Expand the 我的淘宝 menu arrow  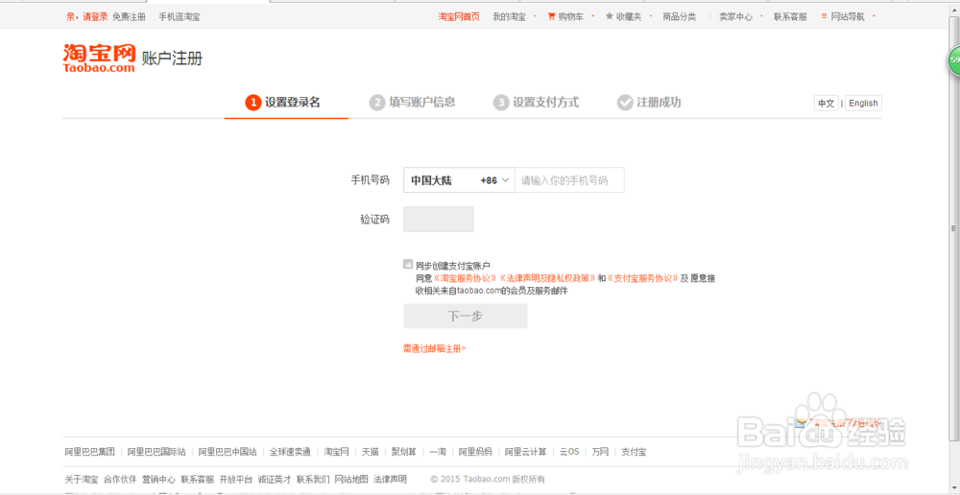536,16
